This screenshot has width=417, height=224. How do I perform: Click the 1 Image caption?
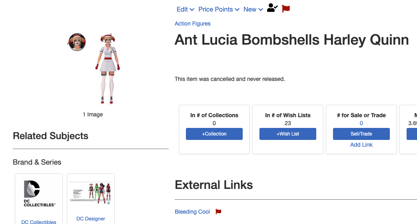pyautogui.click(x=93, y=114)
